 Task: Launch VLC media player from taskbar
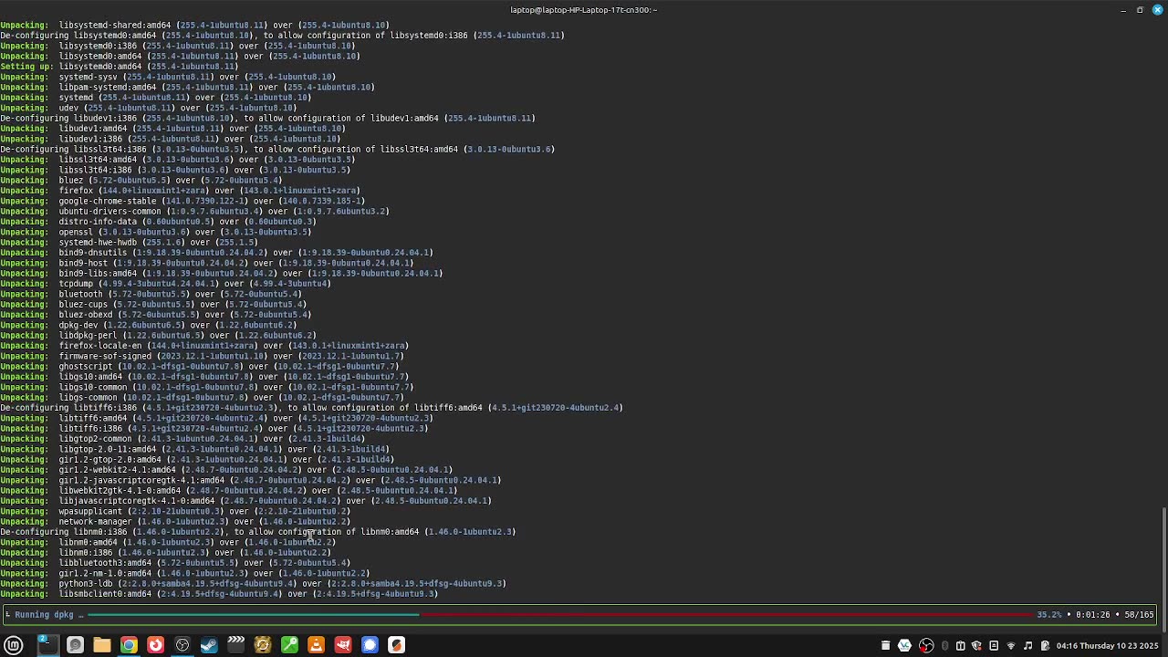point(316,645)
